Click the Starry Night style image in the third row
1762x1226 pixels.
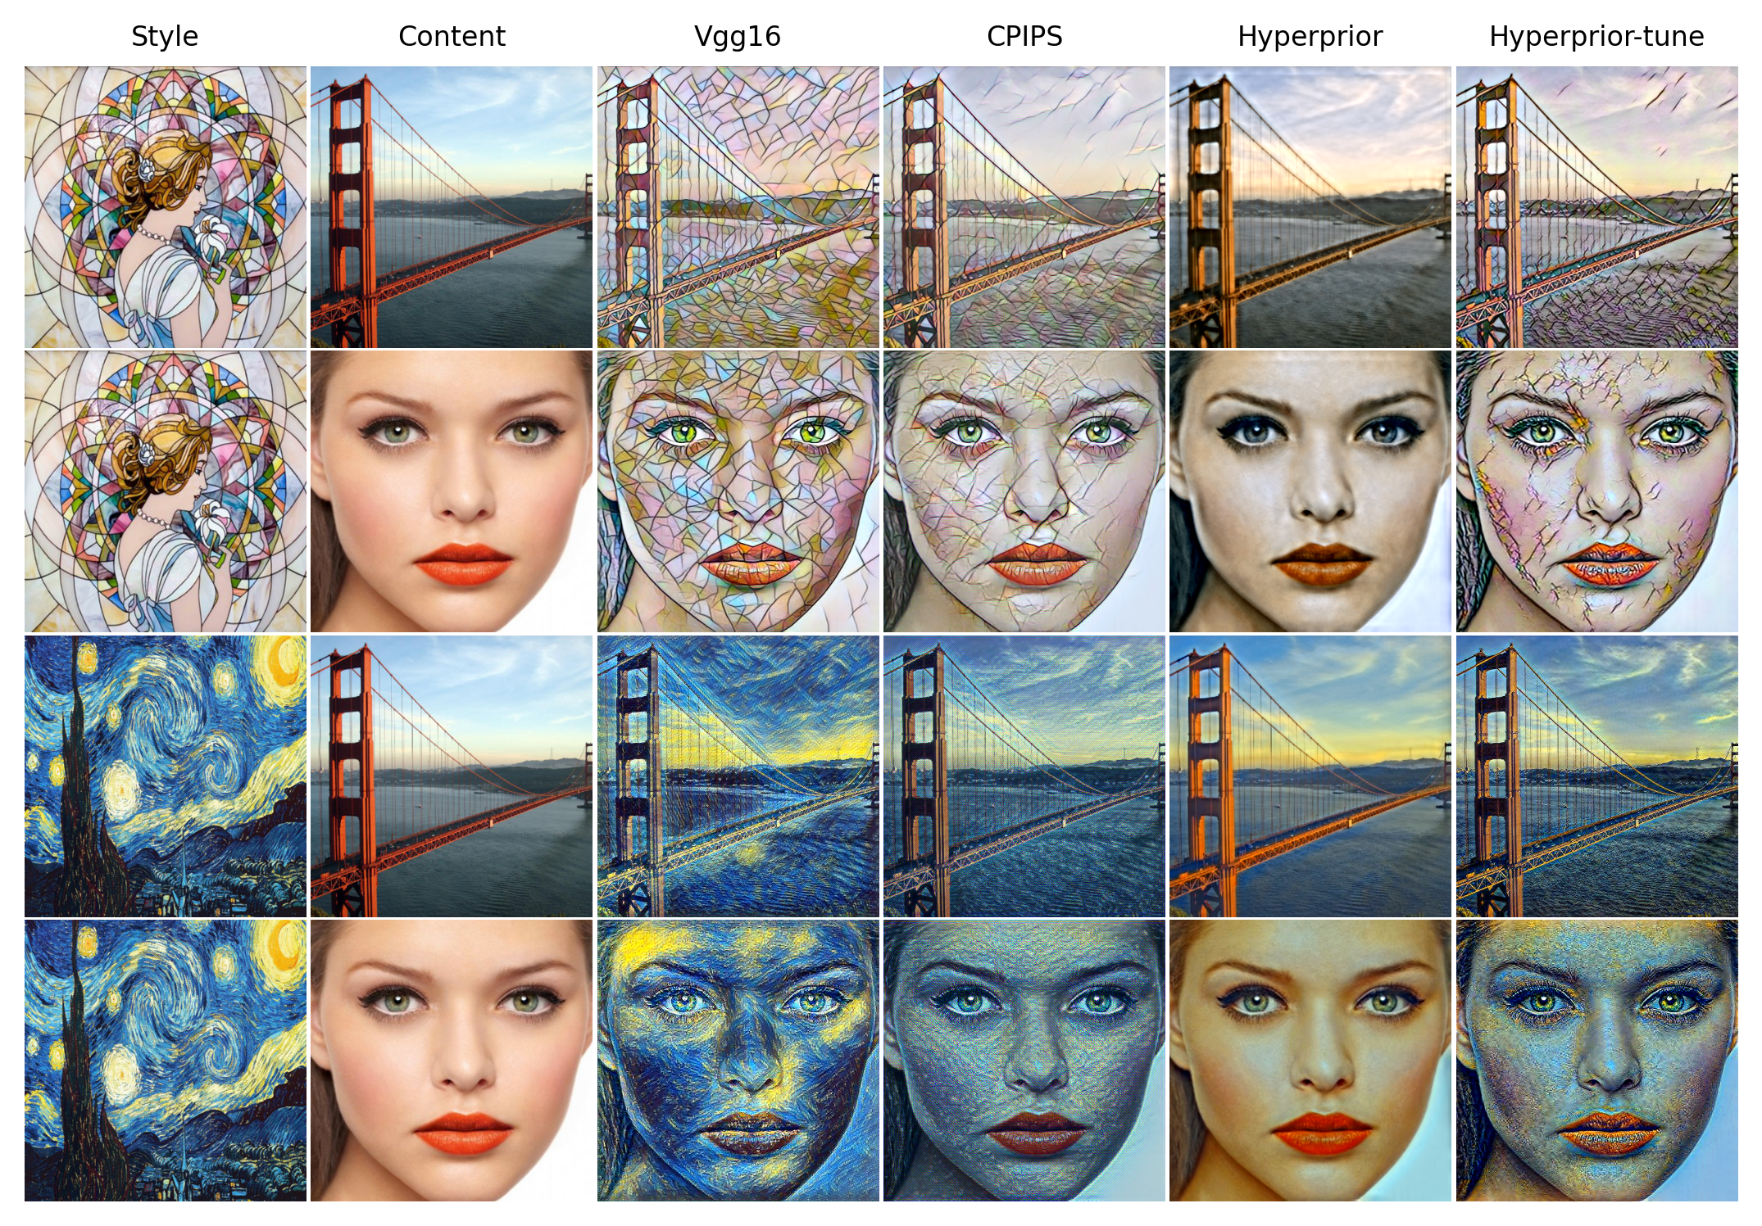tap(165, 776)
